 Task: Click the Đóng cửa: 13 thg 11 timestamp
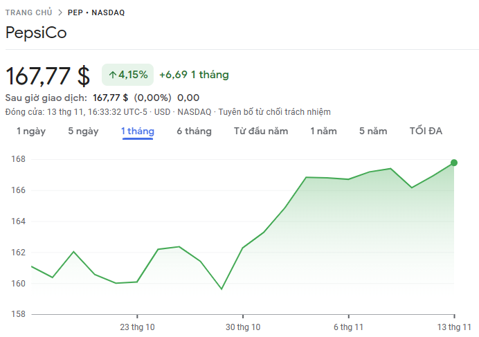[76, 112]
